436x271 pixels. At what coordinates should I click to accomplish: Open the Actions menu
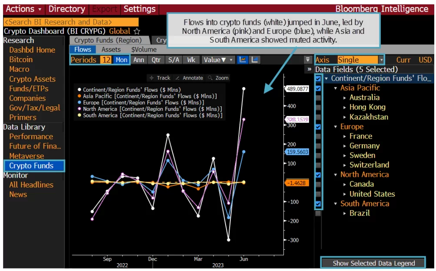click(x=23, y=9)
